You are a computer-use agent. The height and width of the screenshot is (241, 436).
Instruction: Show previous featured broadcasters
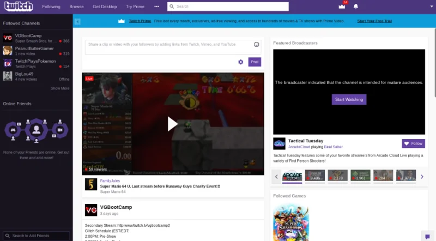[x=276, y=177]
